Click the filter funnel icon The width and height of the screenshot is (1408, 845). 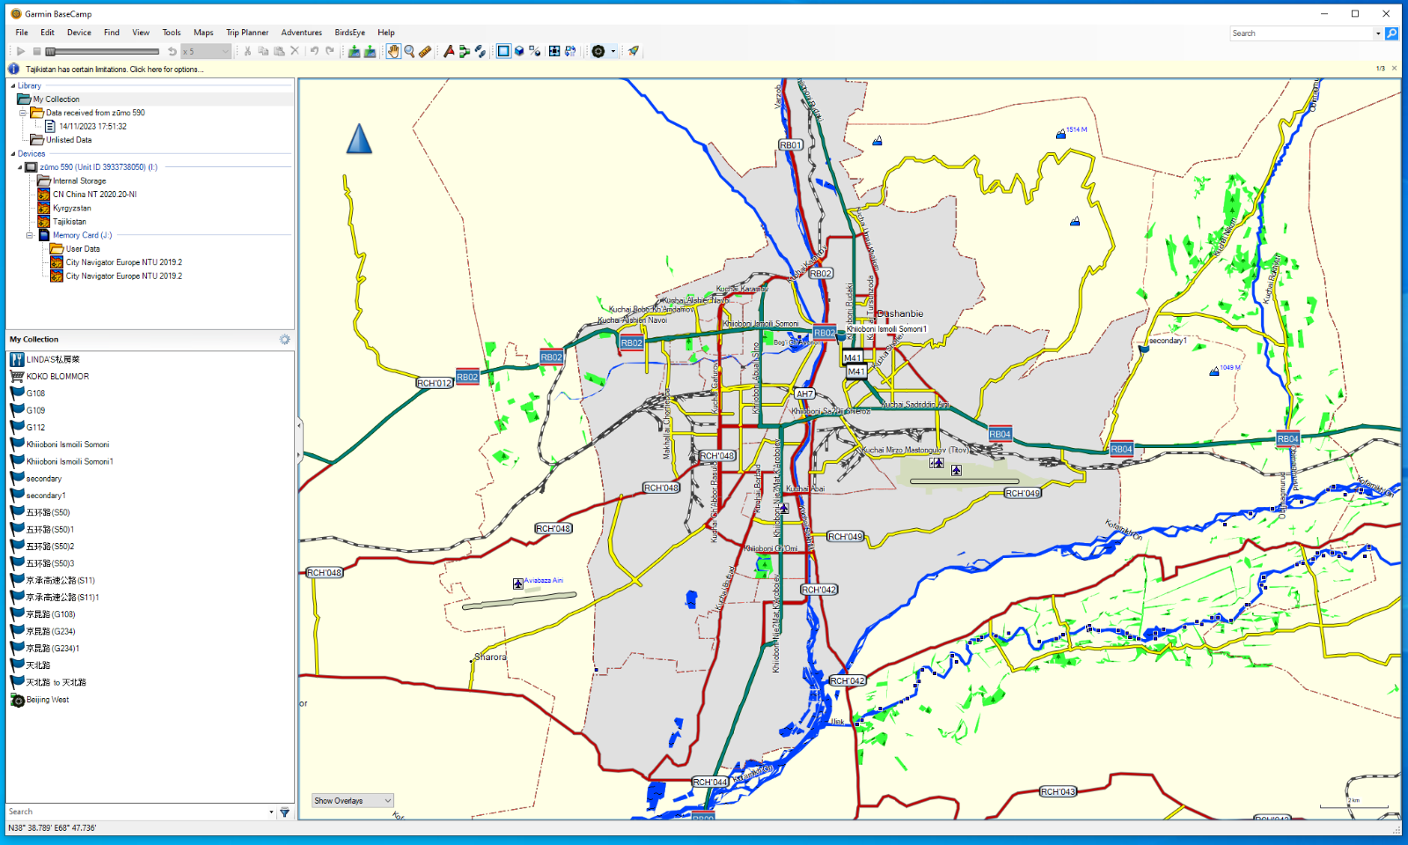[284, 812]
